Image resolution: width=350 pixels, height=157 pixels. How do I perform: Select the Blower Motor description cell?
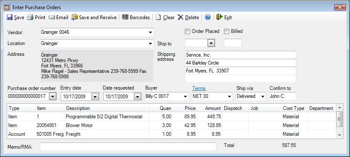pos(107,125)
